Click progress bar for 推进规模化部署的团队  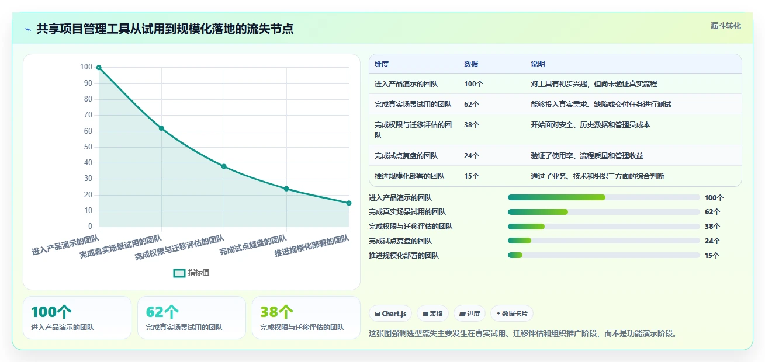pos(604,255)
